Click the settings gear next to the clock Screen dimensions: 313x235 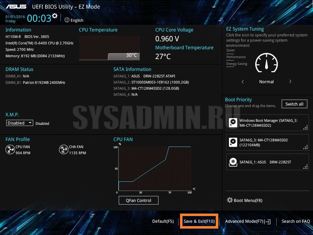[x=55, y=16]
